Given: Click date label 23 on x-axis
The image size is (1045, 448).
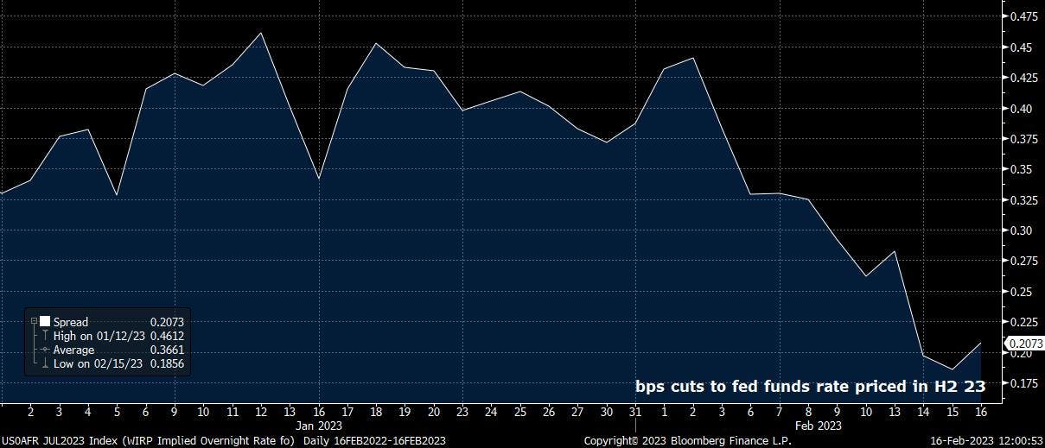Looking at the screenshot, I should tap(463, 412).
